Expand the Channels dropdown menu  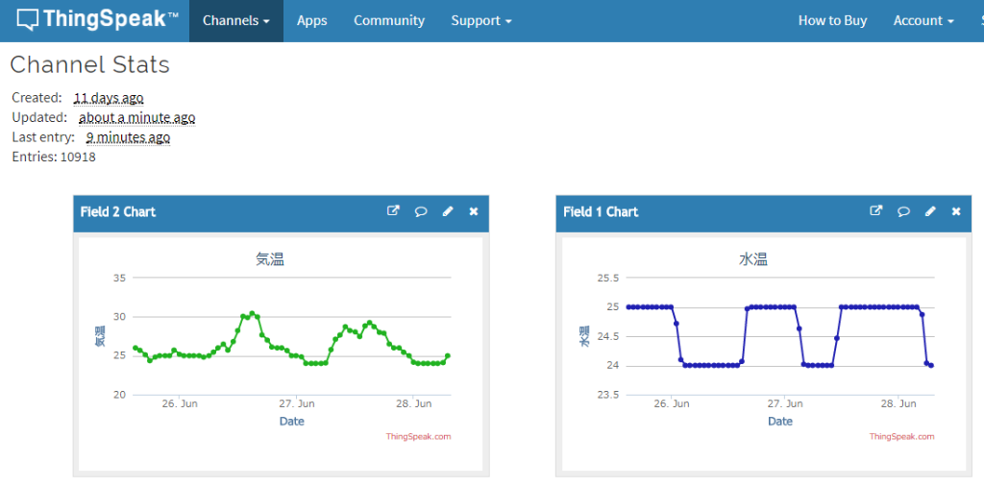point(235,20)
